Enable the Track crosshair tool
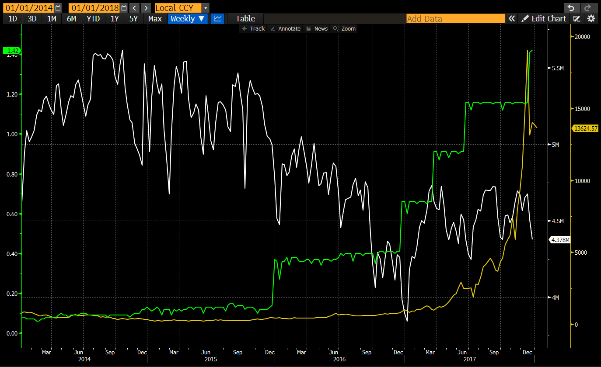 click(253, 28)
